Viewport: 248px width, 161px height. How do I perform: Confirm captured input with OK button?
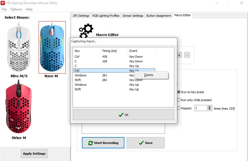tap(123, 115)
